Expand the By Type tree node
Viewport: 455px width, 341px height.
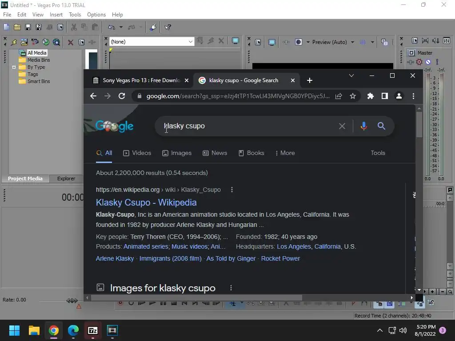[x=14, y=67]
